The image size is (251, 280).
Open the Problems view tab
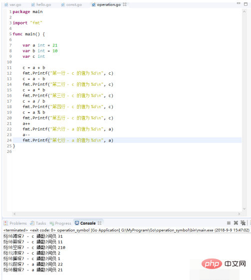[x=15, y=223]
